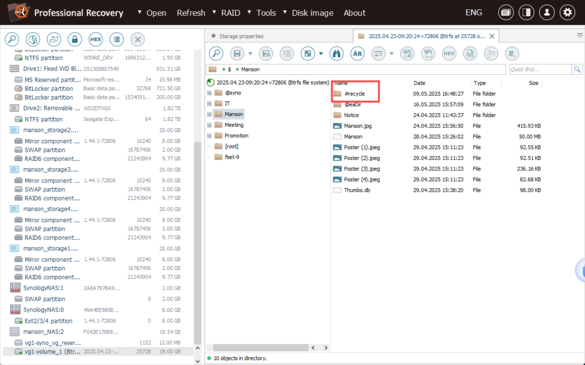Select Drive2: Removable in storage list
The image size is (585, 365).
click(x=52, y=108)
